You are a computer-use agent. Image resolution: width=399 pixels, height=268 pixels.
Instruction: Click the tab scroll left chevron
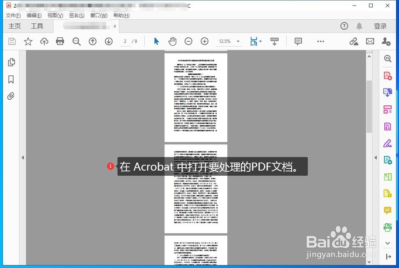[x=115, y=26]
